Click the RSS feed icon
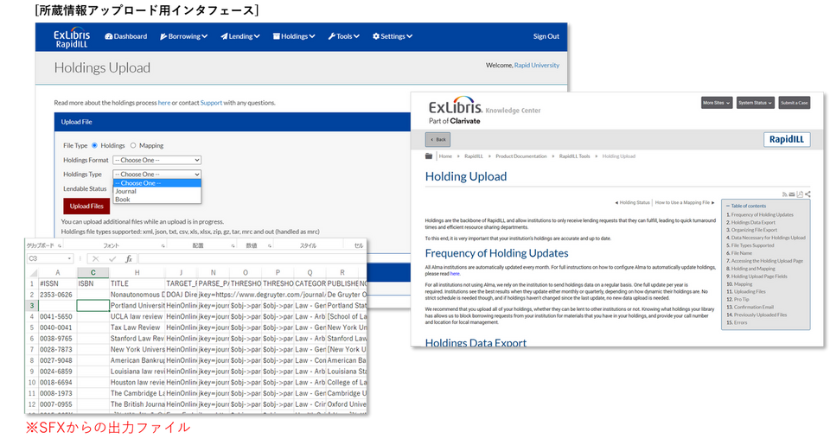The height and width of the screenshot is (445, 830). coord(784,194)
